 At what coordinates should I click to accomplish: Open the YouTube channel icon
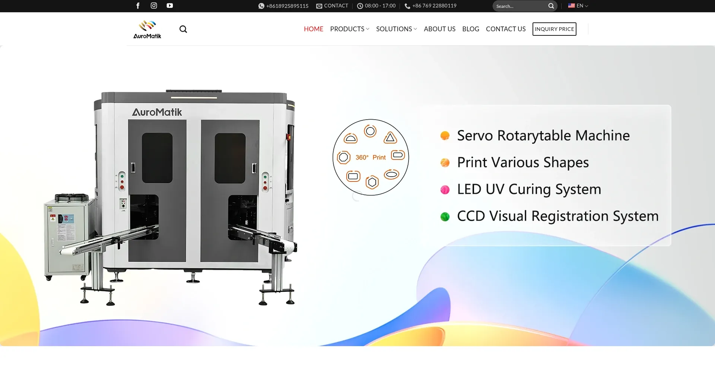pyautogui.click(x=170, y=6)
